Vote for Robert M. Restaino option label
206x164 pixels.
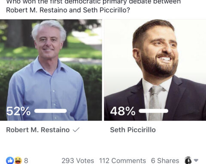tap(38, 130)
